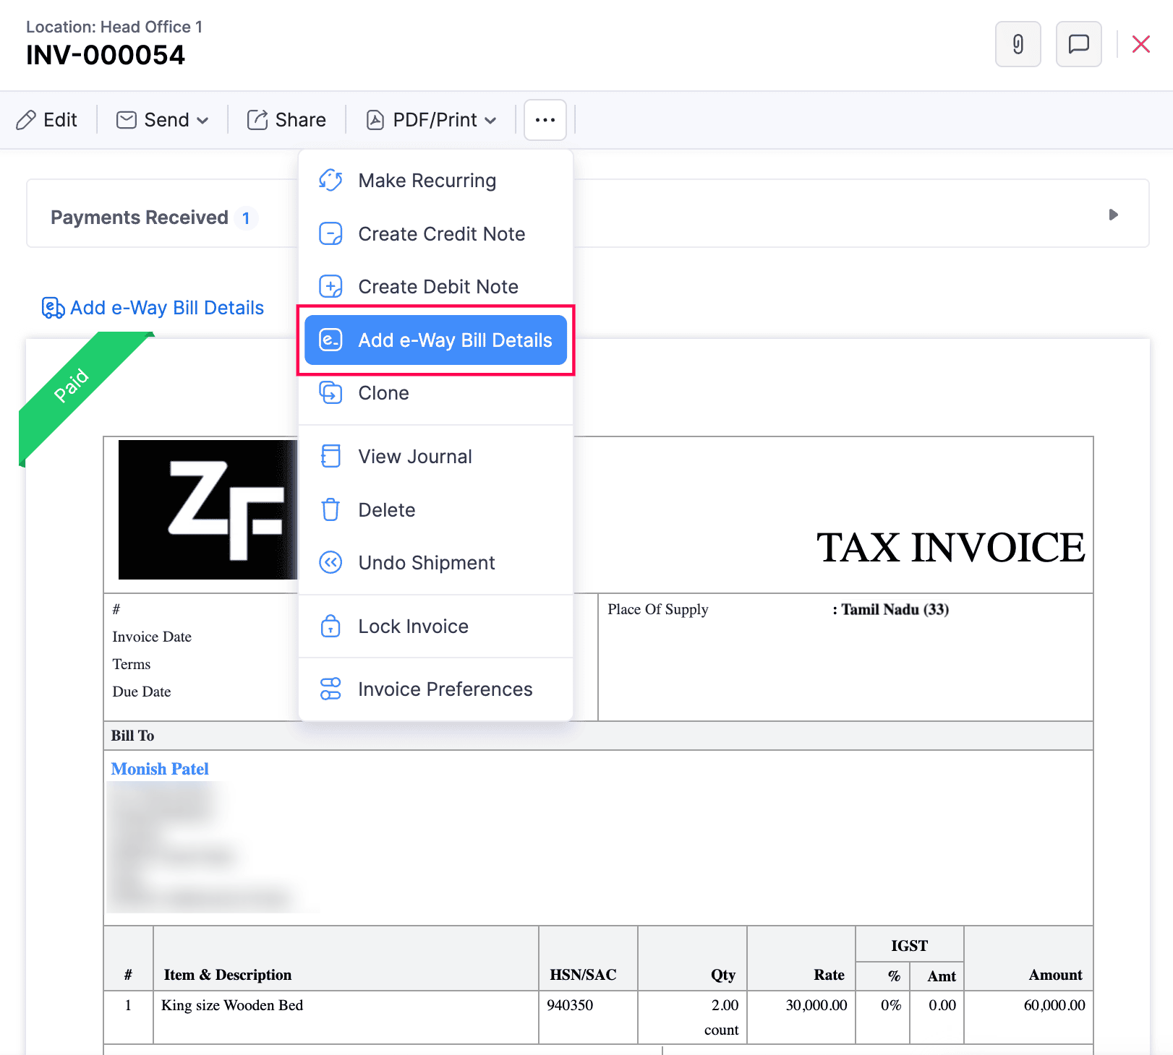Open the PDF/Print dropdown chevron

(491, 121)
